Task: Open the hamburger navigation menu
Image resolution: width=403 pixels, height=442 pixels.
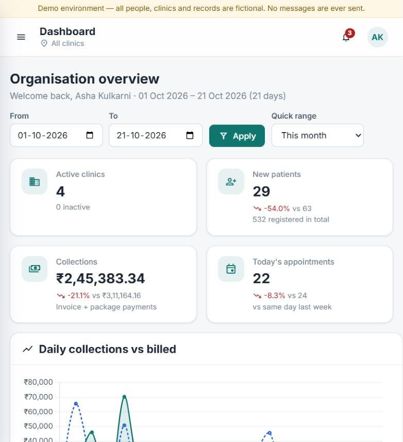Action: click(x=21, y=37)
